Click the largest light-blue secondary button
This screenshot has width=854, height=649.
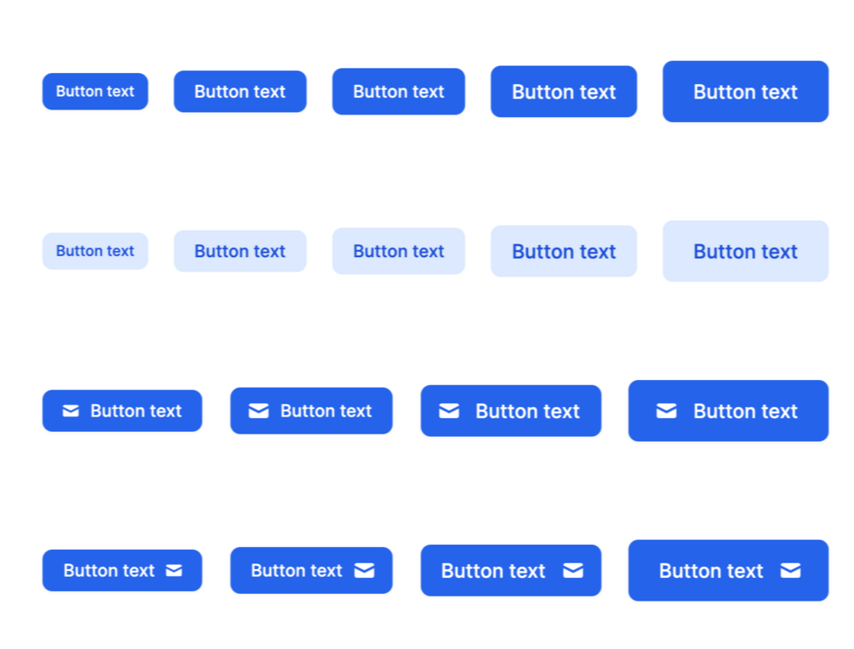coord(745,250)
